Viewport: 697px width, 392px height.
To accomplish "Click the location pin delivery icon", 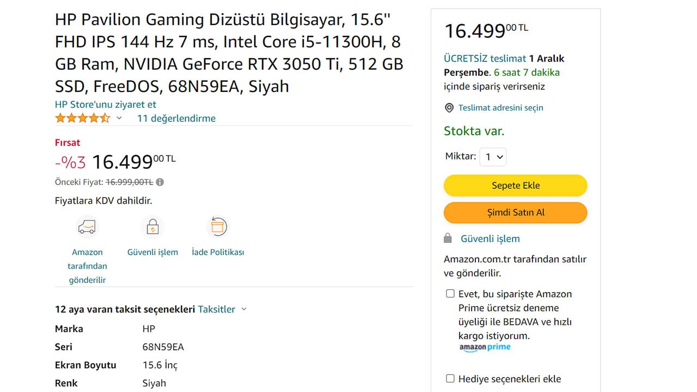I will click(449, 108).
